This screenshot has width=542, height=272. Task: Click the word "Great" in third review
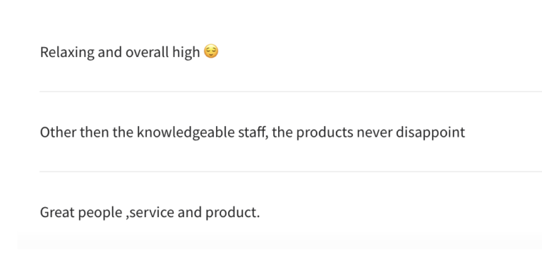pos(57,212)
